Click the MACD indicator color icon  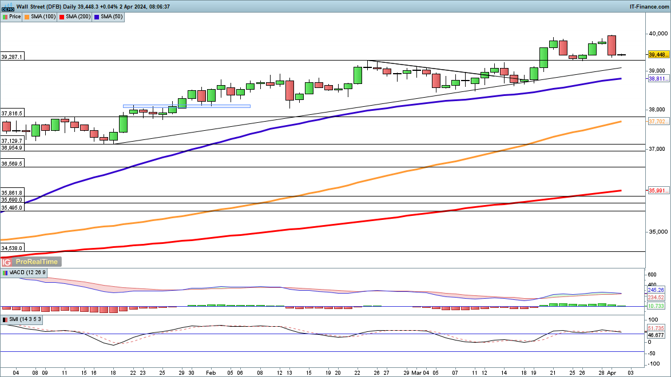point(5,272)
